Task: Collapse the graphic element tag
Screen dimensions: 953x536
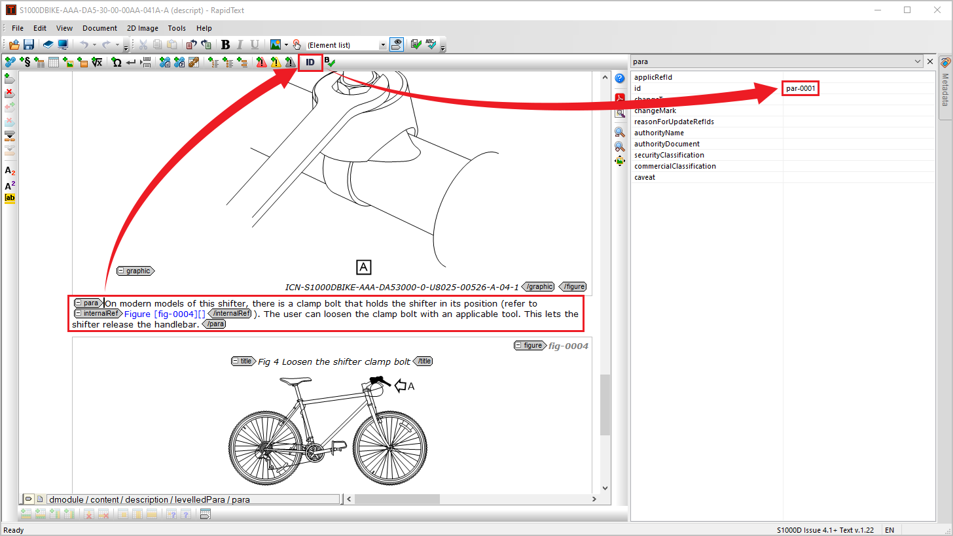Action: coord(121,271)
